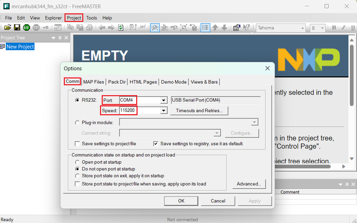Check Store port state to project file
The image size is (357, 223).
78,184
